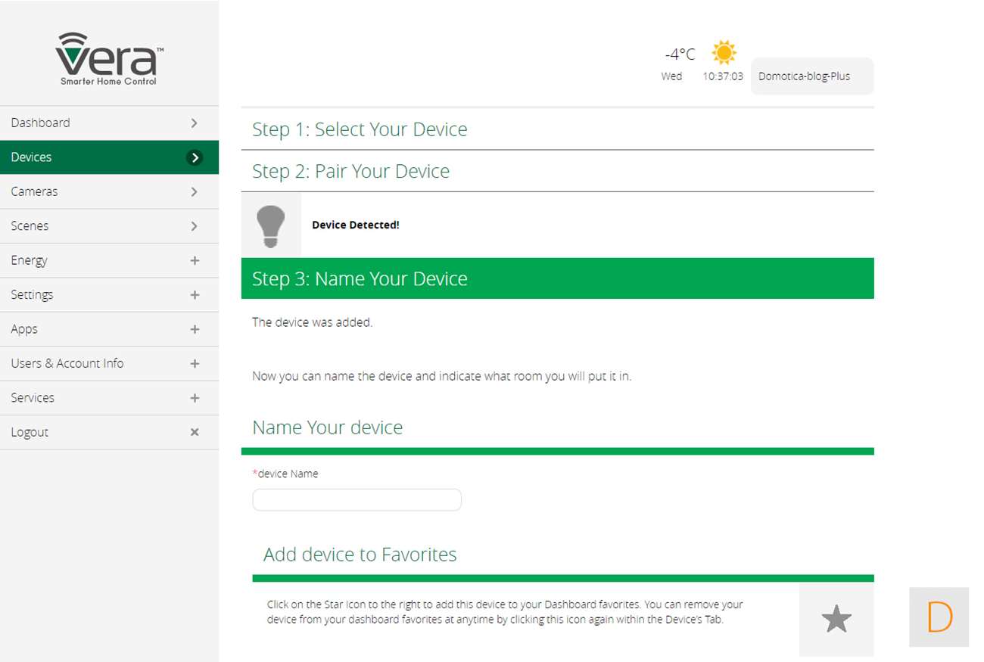Expand the Services plus icon
Screen dimensions: 984x662
coord(195,398)
